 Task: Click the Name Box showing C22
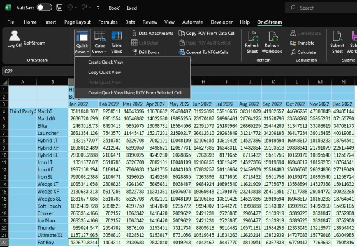pos(38,71)
